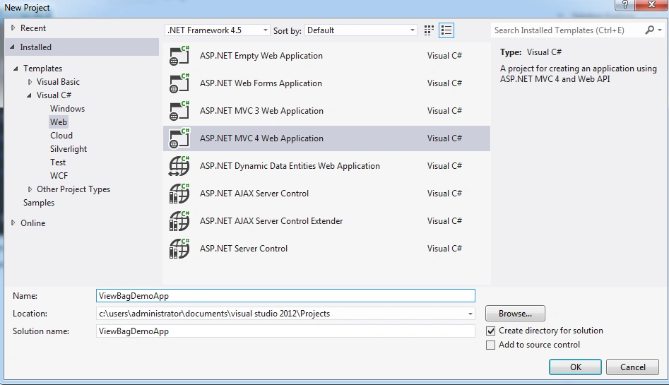Viewport: 669px width, 385px height.
Task: Expand Other Project Types node
Action: (x=30, y=189)
